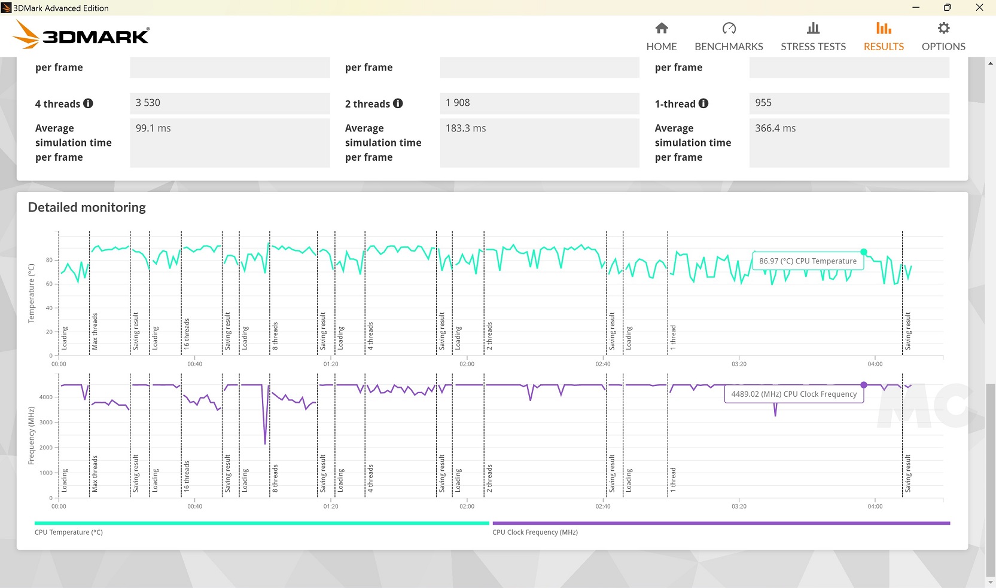Click the temperature data point marker
The height and width of the screenshot is (588, 996).
[x=864, y=252]
